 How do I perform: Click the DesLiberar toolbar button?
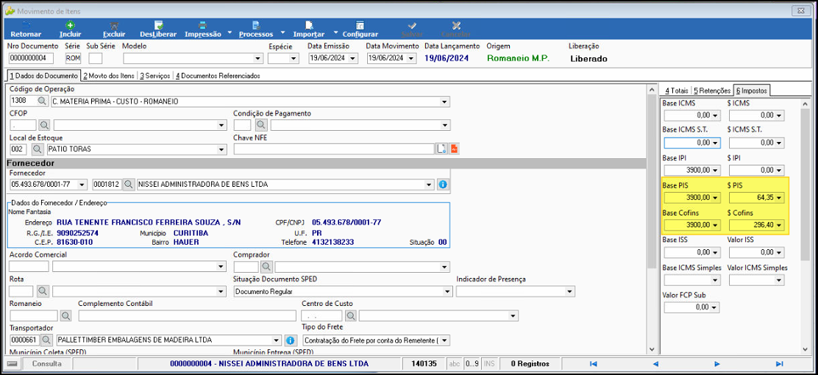(x=159, y=29)
